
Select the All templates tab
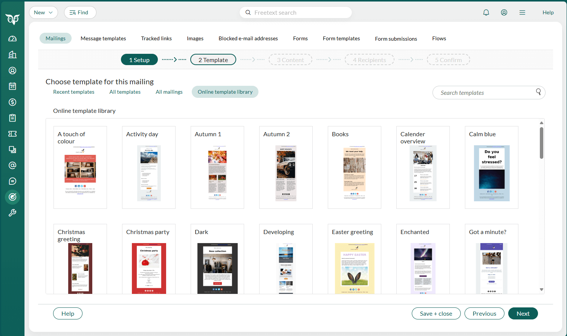point(125,92)
